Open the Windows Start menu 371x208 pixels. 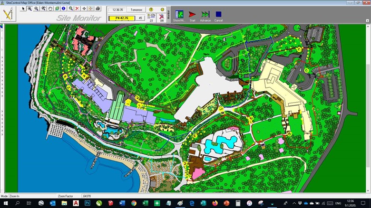tap(6, 203)
